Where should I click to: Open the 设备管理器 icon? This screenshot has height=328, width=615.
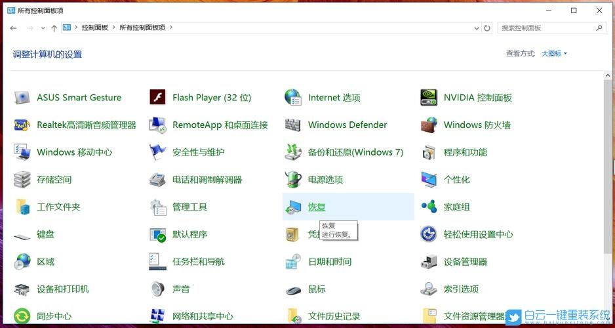429,262
